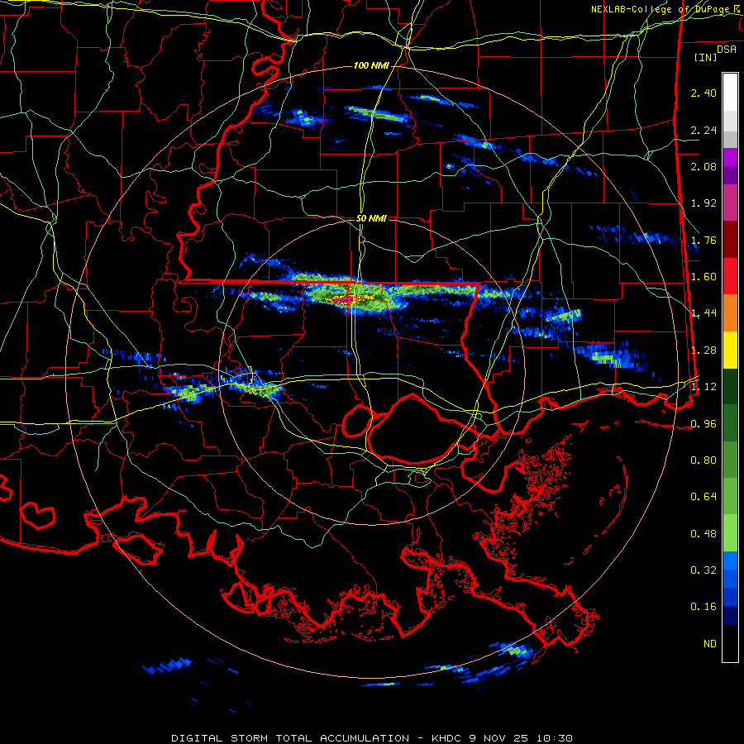744x744 pixels.
Task: Click the ND no-data legend label
Action: (710, 644)
